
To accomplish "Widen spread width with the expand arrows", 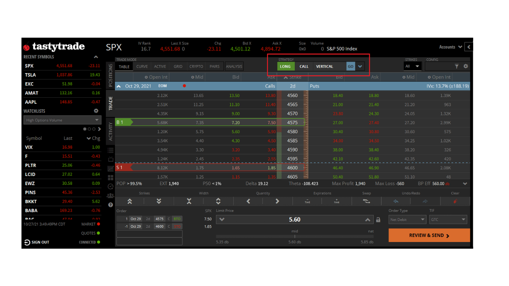I will tap(218, 201).
